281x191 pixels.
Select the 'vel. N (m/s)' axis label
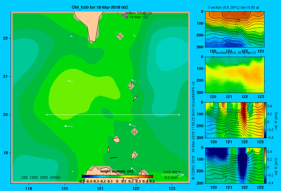(x=276, y=121)
